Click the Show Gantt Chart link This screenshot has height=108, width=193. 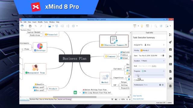(x=138, y=99)
